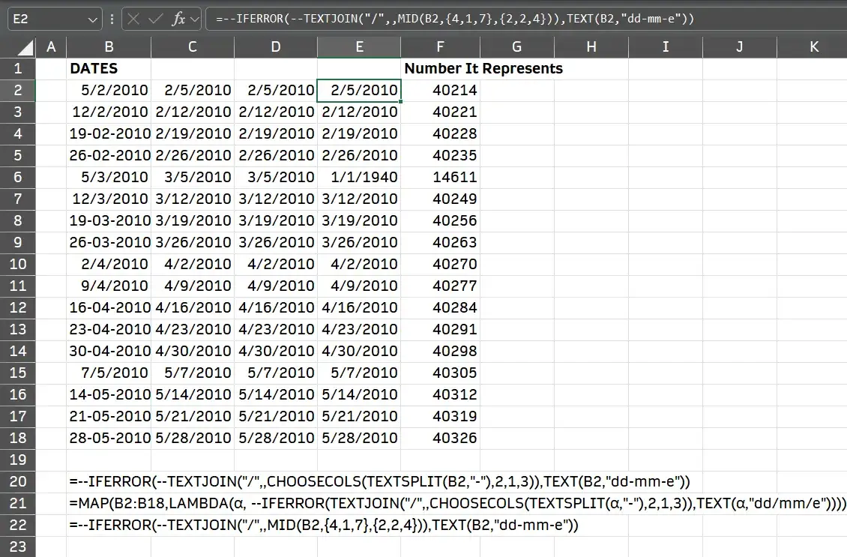
Task: Open Insert Function with the fx icon
Action: pos(178,18)
